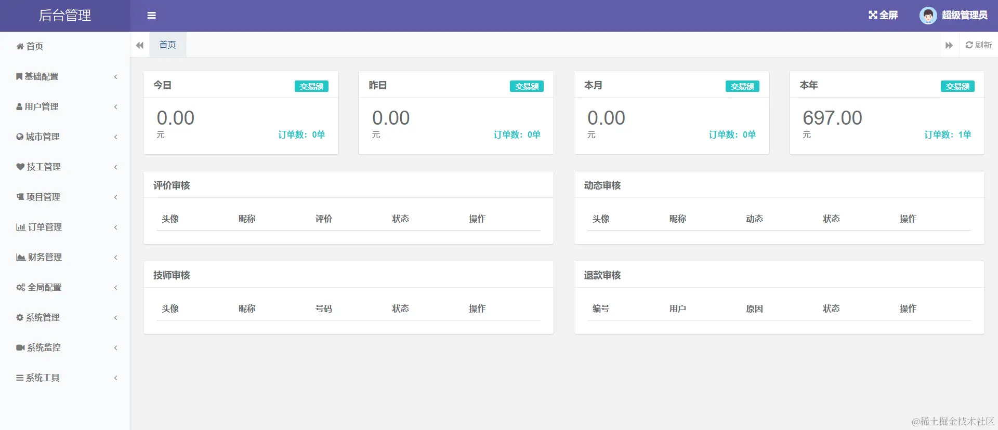Toggle the sidebar hamburger menu icon
This screenshot has height=430, width=998.
tap(151, 16)
